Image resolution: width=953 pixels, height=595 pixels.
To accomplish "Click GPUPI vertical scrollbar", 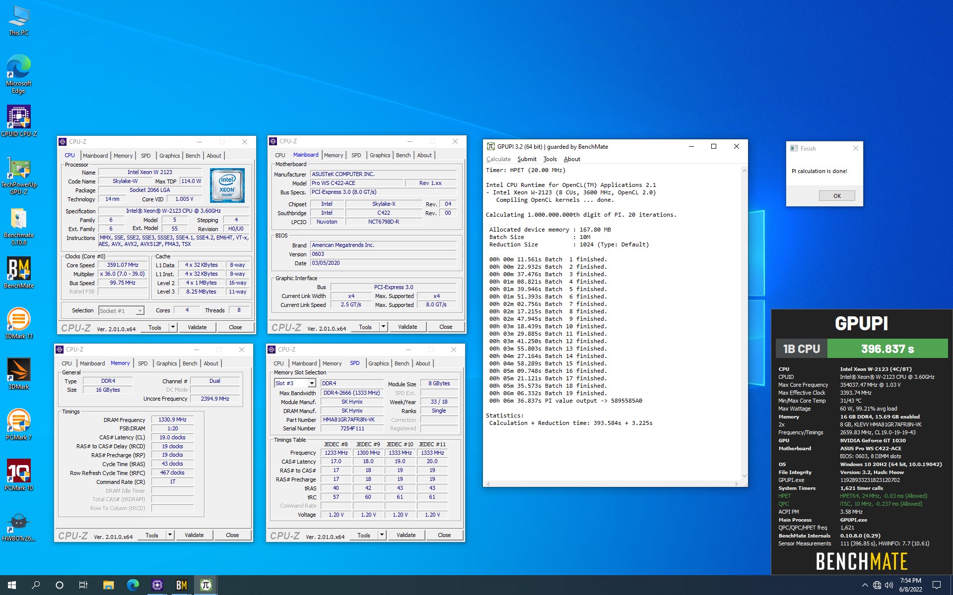I will pyautogui.click(x=744, y=323).
